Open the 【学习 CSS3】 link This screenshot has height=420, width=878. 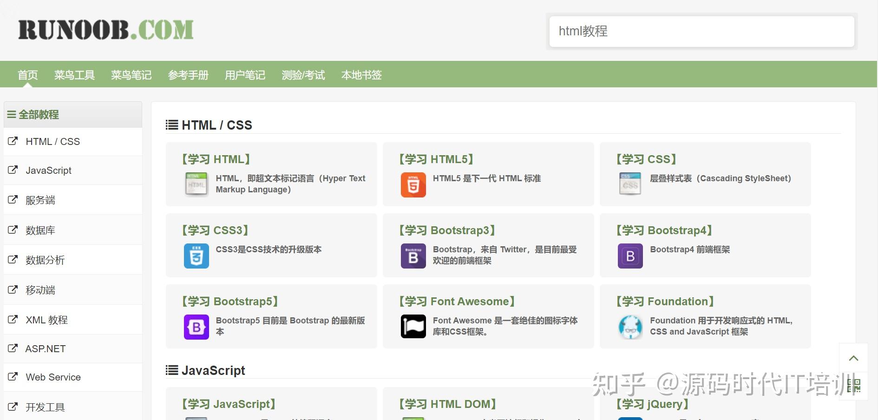pos(215,230)
